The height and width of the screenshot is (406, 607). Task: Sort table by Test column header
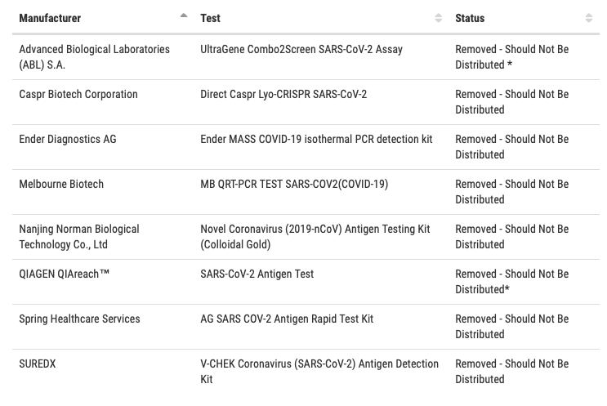(211, 18)
